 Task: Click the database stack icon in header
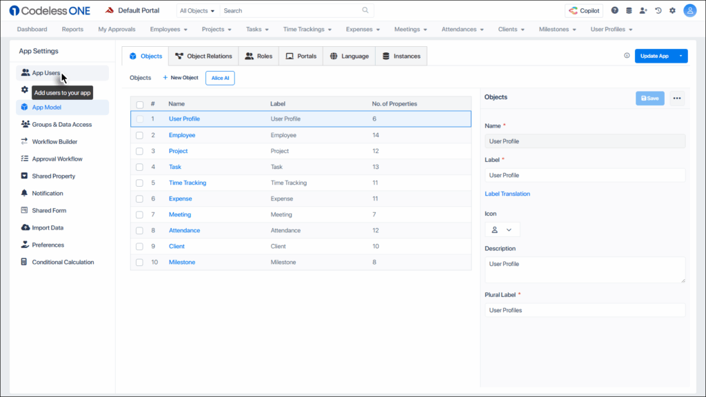pyautogui.click(x=629, y=10)
